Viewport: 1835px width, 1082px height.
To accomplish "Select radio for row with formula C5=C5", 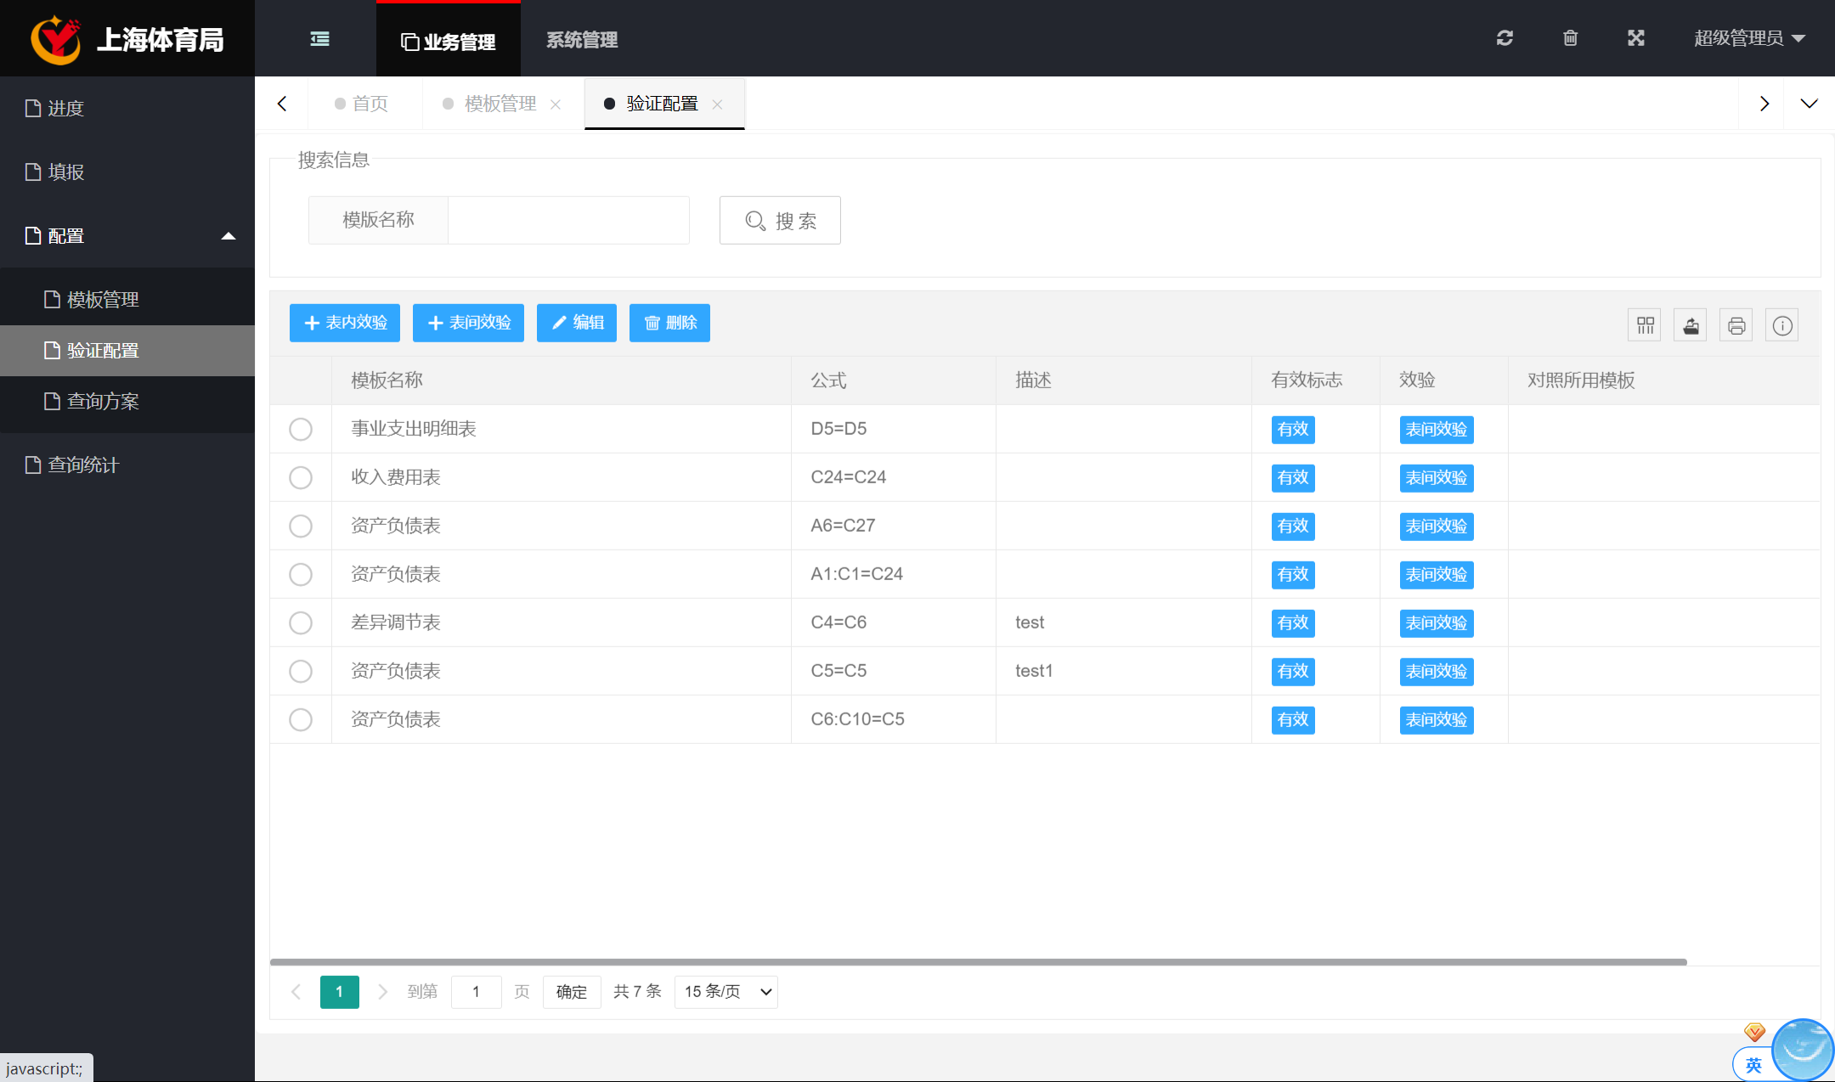I will click(301, 671).
